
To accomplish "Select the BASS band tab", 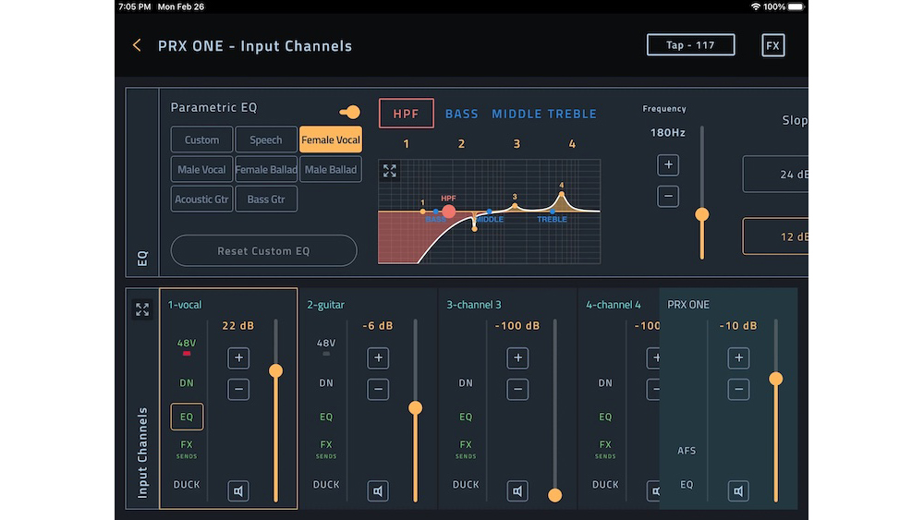I will (461, 114).
